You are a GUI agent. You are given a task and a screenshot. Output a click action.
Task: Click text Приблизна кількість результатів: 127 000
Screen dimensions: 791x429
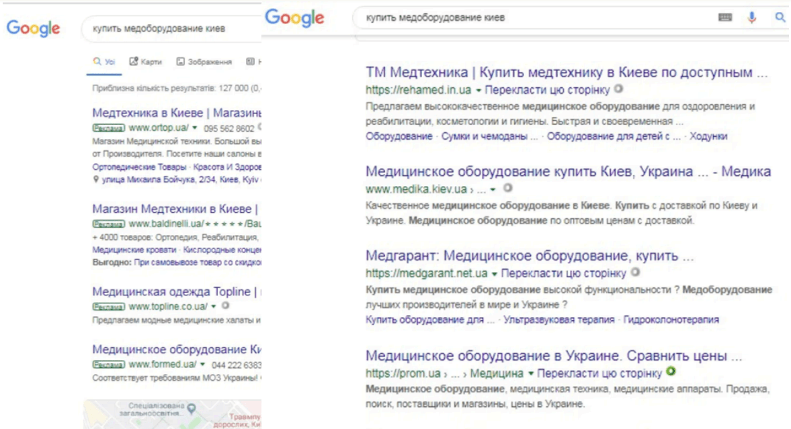177,88
